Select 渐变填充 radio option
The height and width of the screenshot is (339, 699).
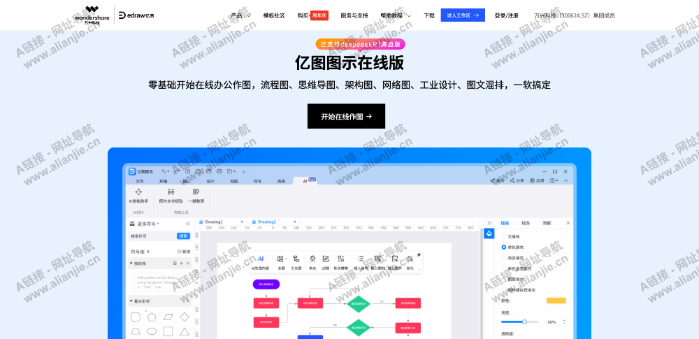pos(504,258)
